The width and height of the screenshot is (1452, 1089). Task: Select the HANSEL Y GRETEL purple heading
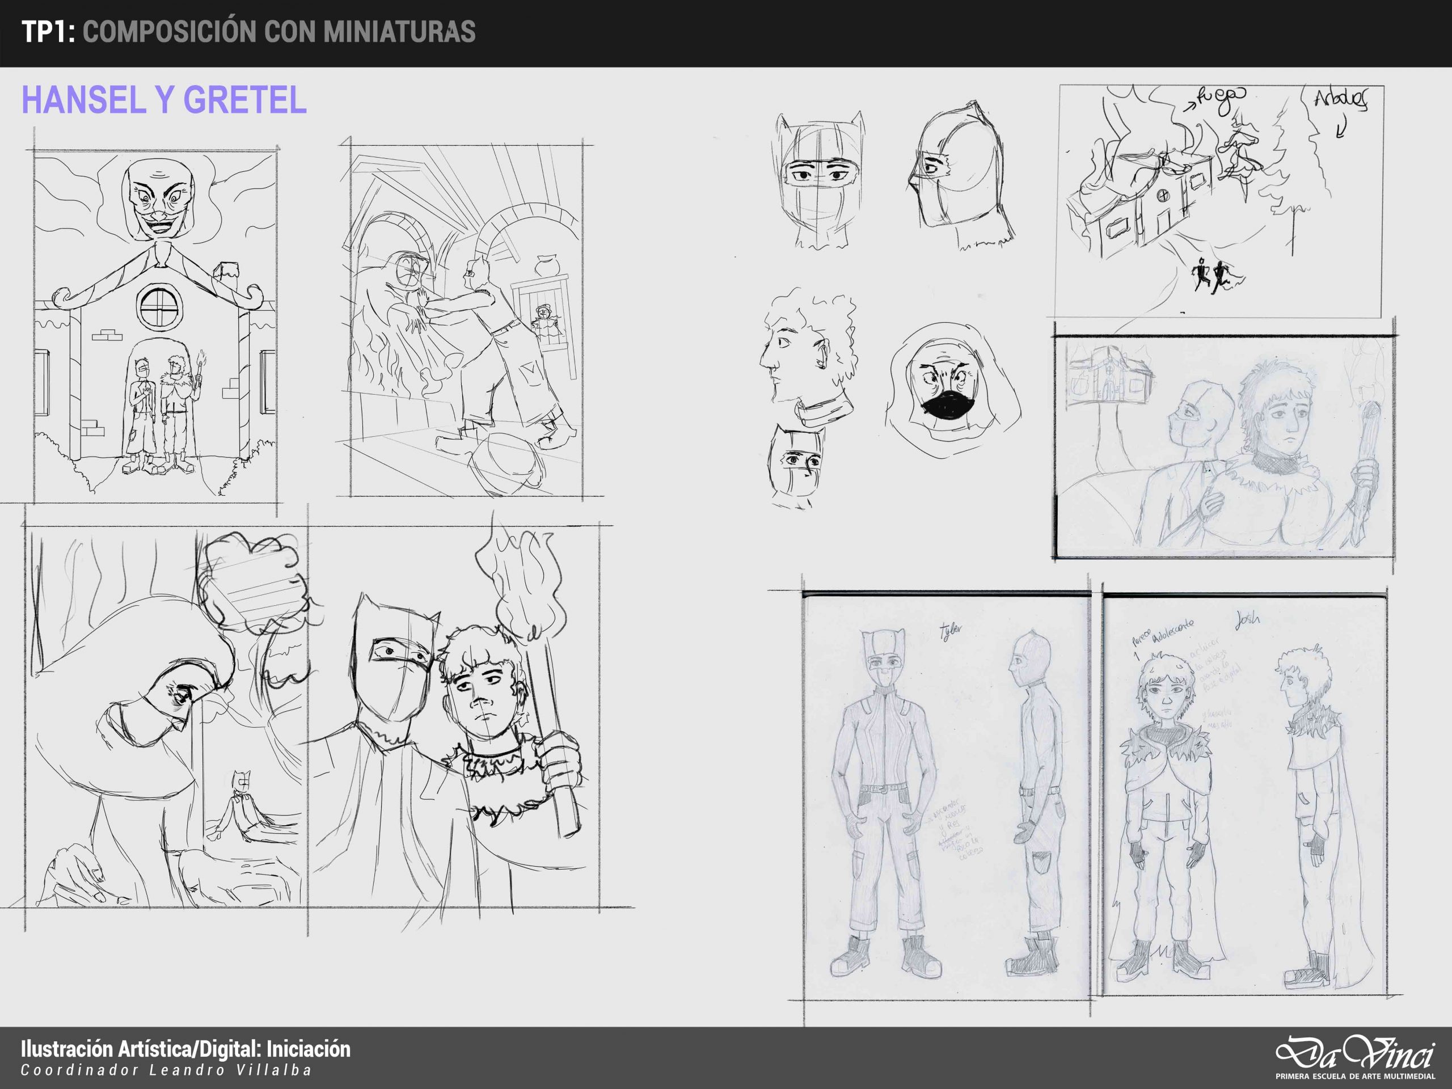pyautogui.click(x=164, y=100)
